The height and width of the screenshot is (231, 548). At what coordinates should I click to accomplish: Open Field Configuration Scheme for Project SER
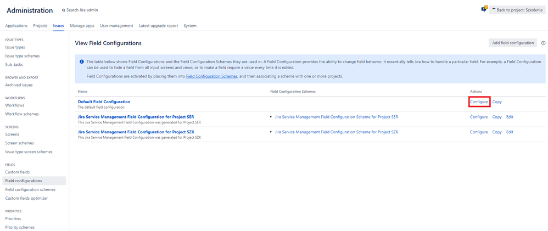[337, 117]
